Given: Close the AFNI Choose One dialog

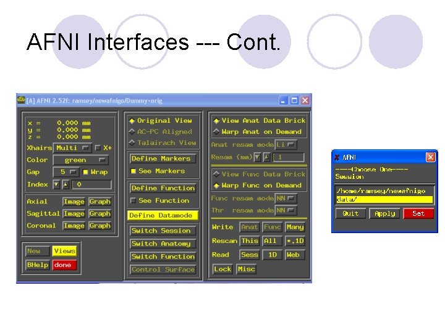Looking at the screenshot, I should coord(430,157).
